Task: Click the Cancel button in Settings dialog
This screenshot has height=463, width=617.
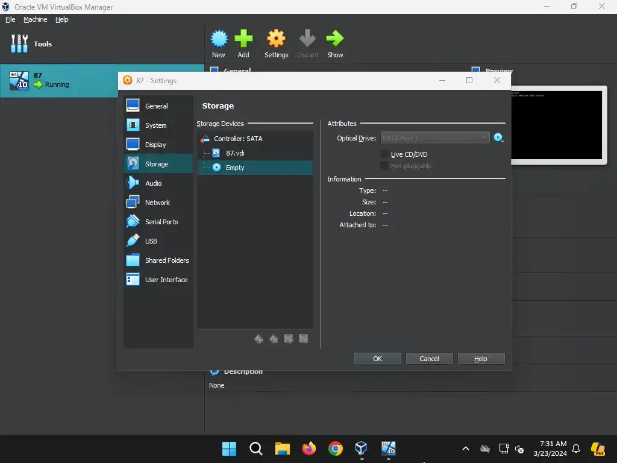Action: coord(429,359)
